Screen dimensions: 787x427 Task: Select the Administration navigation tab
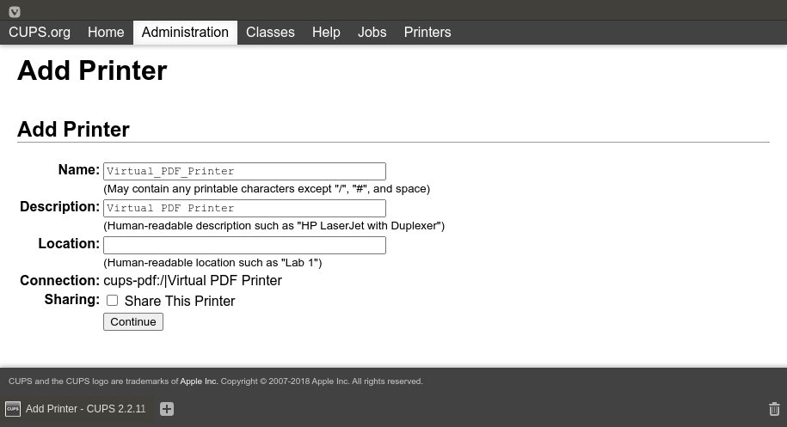click(185, 33)
